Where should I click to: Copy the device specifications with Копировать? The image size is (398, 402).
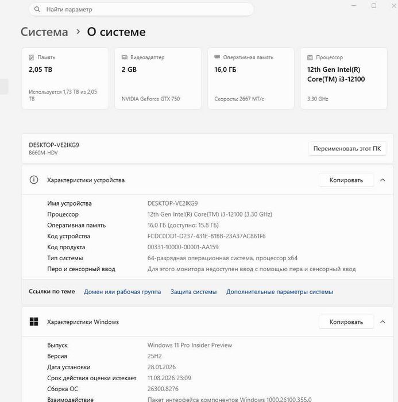point(346,180)
